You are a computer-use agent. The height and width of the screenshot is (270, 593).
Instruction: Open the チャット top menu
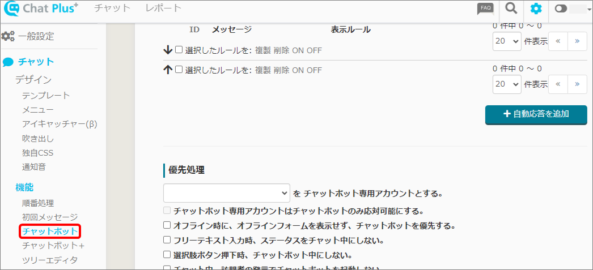[x=112, y=8]
